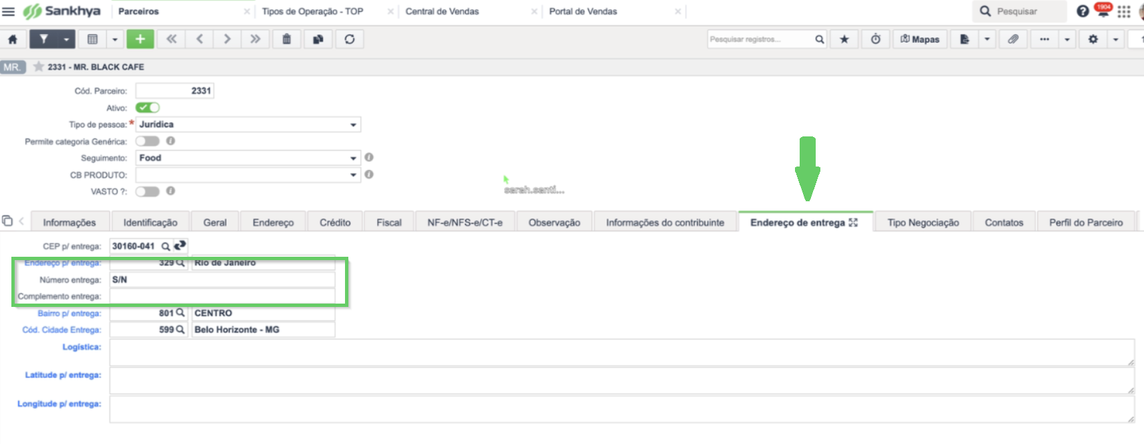Switch to Portal de Vendas tab
Image resolution: width=1144 pixels, height=444 pixels.
[583, 11]
